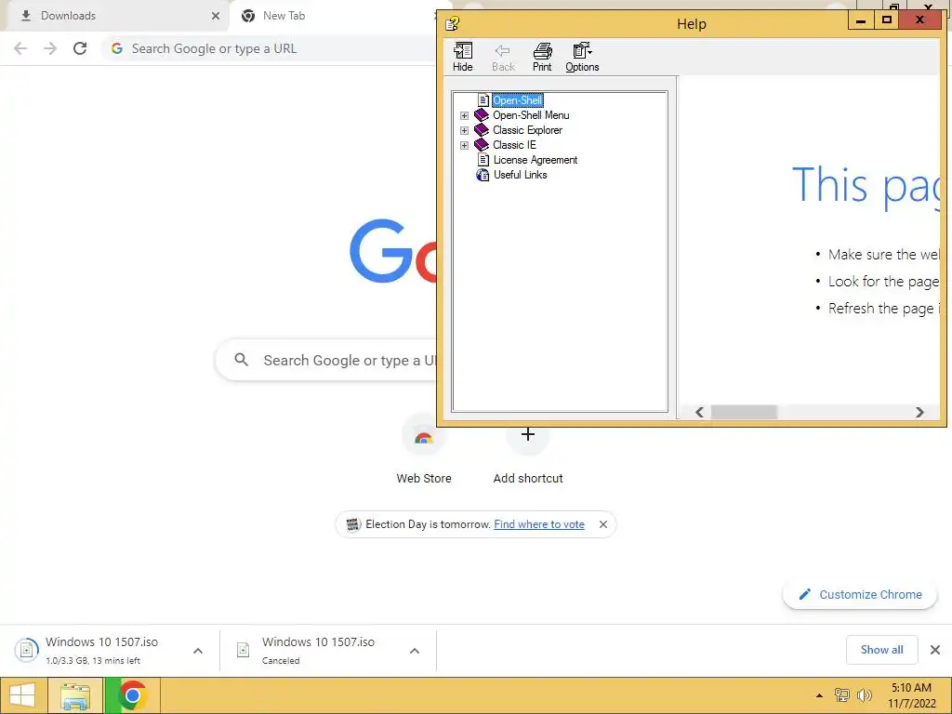Open chevron menu of downloading iso
952x714 pixels.
(x=198, y=650)
